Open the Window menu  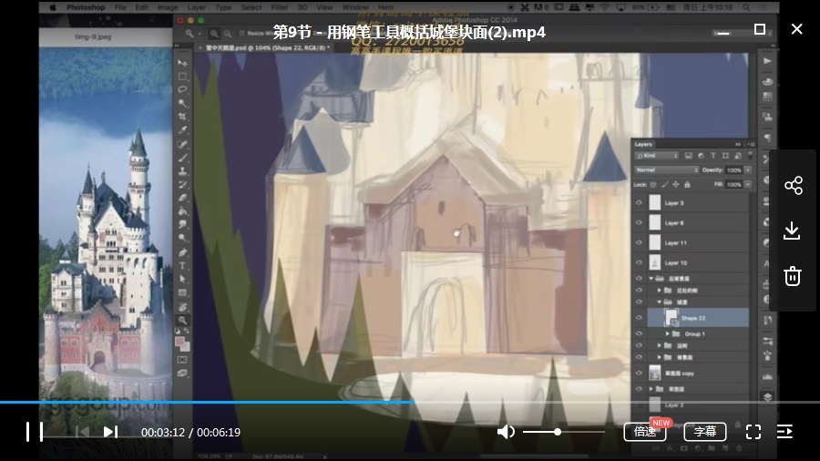click(355, 7)
